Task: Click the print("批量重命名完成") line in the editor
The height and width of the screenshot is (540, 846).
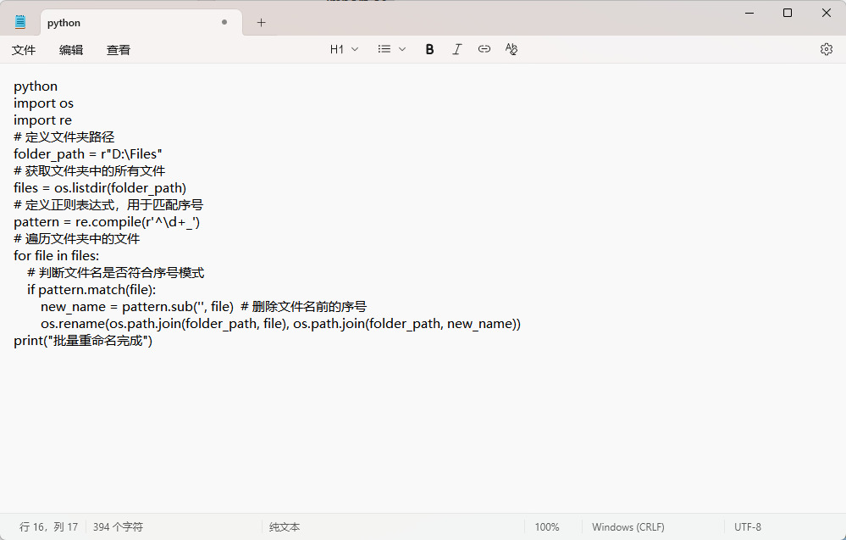Action: pyautogui.click(x=83, y=341)
